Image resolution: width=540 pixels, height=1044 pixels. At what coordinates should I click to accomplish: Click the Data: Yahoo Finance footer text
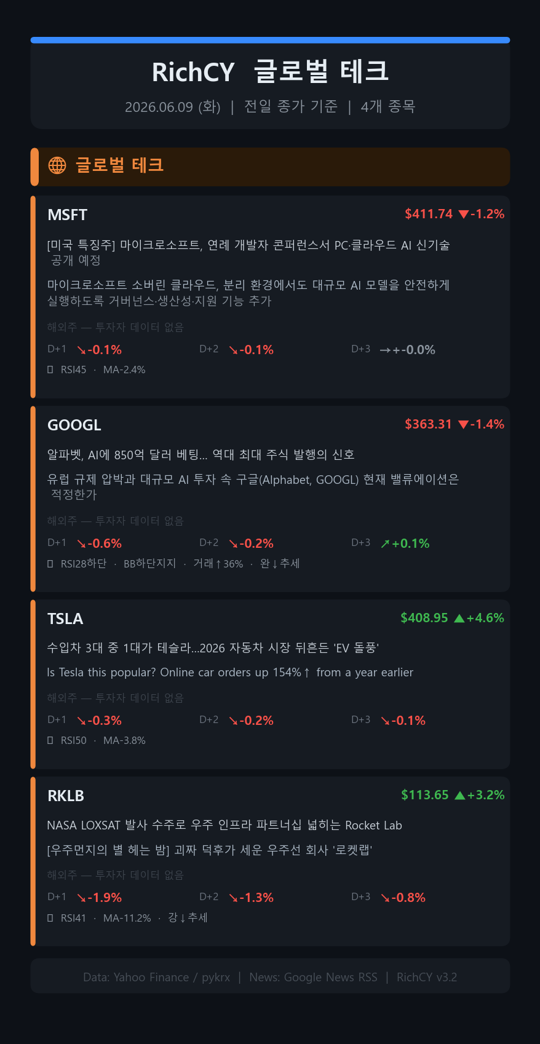(x=157, y=977)
